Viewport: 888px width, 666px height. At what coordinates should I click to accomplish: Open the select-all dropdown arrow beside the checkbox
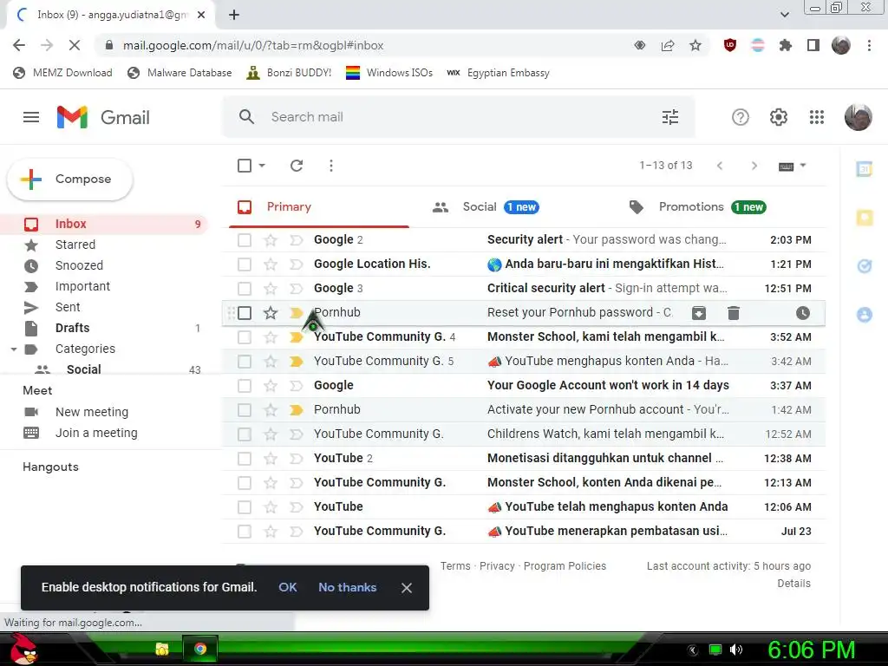click(x=262, y=166)
